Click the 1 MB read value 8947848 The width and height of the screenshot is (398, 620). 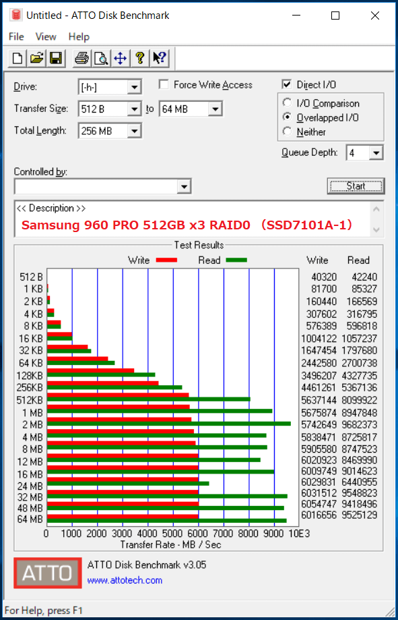click(x=360, y=413)
